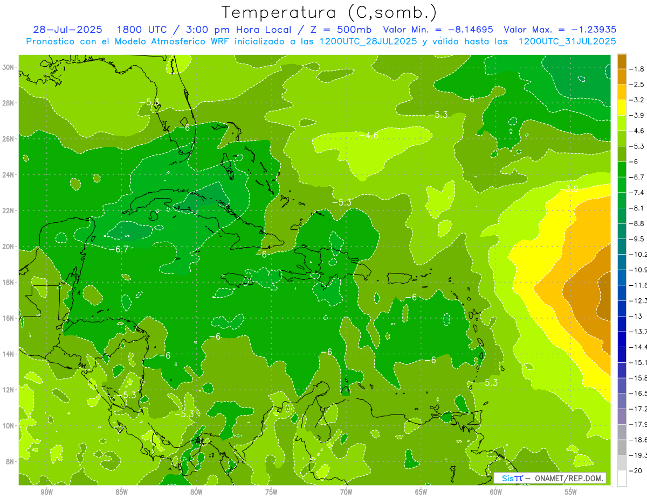Click the '26N' latitude axis label

point(8,139)
